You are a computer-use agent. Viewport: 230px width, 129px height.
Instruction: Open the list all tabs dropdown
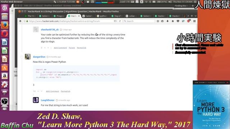tap(195, 16)
